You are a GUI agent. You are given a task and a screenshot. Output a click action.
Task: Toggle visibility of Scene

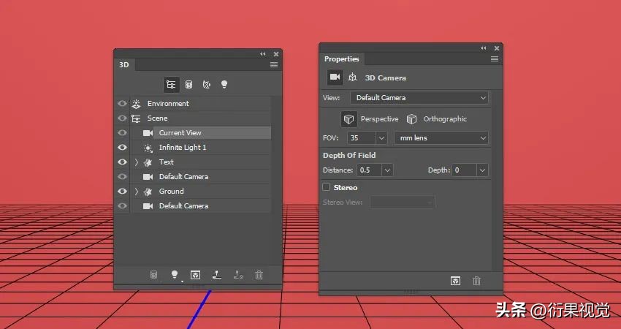[122, 118]
